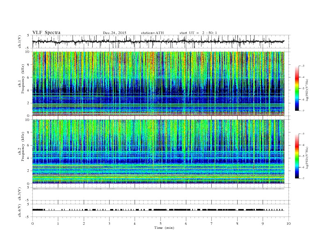This screenshot has height=251, width=325.
Task: Click the ch.4 pulse trace panel
Action: (161, 210)
